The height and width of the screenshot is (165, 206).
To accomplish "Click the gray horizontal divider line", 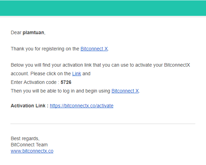I will (103, 124).
